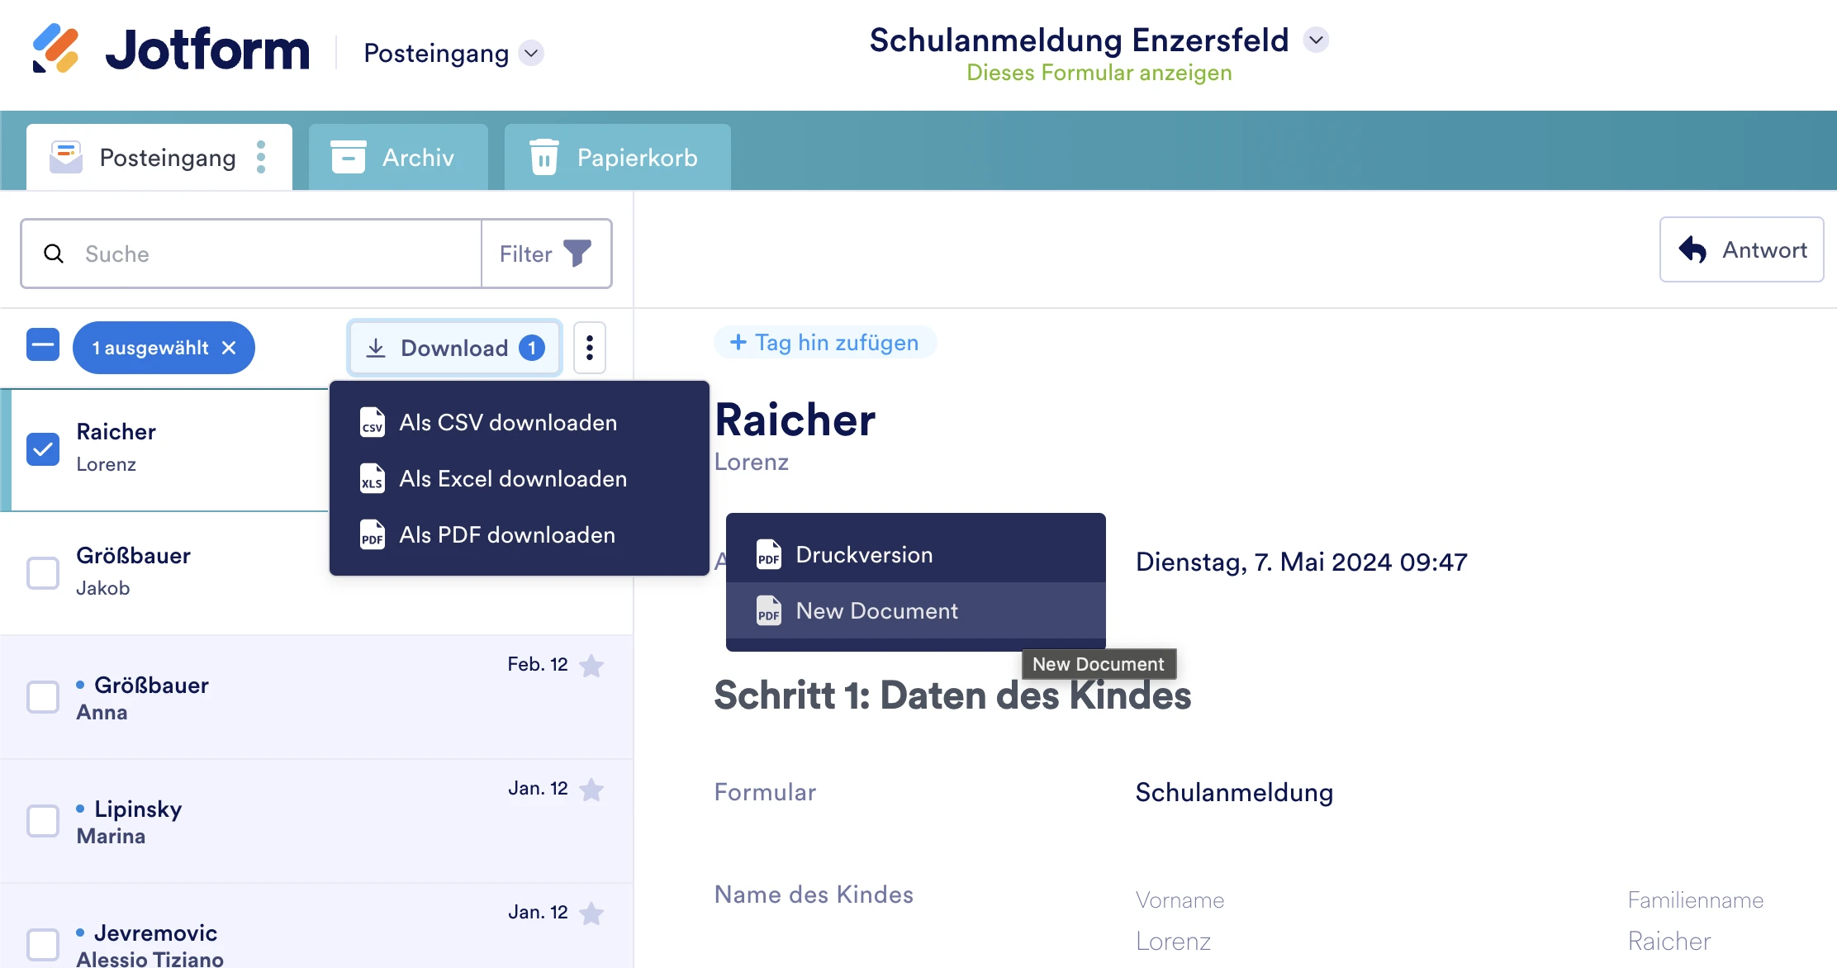Choose Druckversion from the PDF menu
The width and height of the screenshot is (1837, 968).
tap(864, 554)
